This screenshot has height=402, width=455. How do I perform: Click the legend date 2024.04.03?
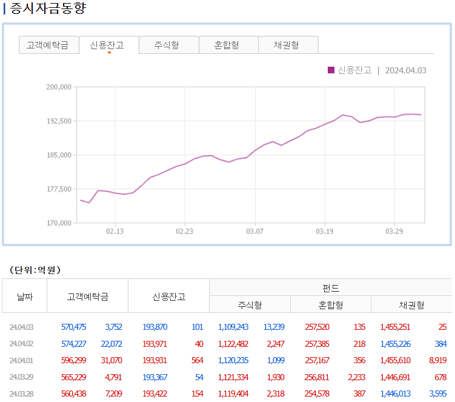click(406, 70)
